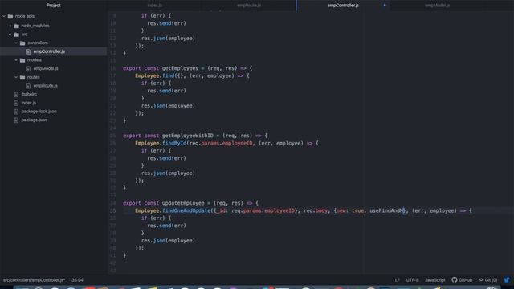Click on 'Employee.find({}' in the code
514x289 pixels.
point(159,75)
